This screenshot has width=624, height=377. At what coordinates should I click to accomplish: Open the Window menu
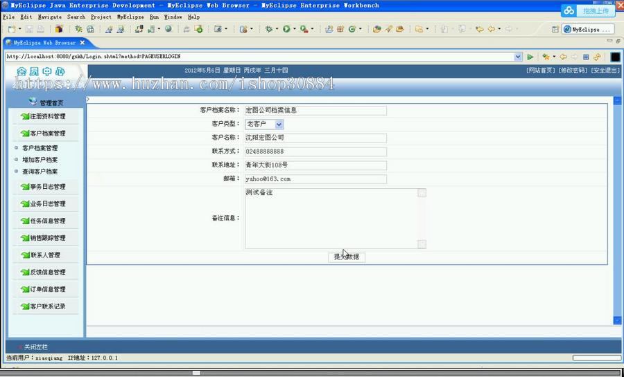(x=173, y=17)
